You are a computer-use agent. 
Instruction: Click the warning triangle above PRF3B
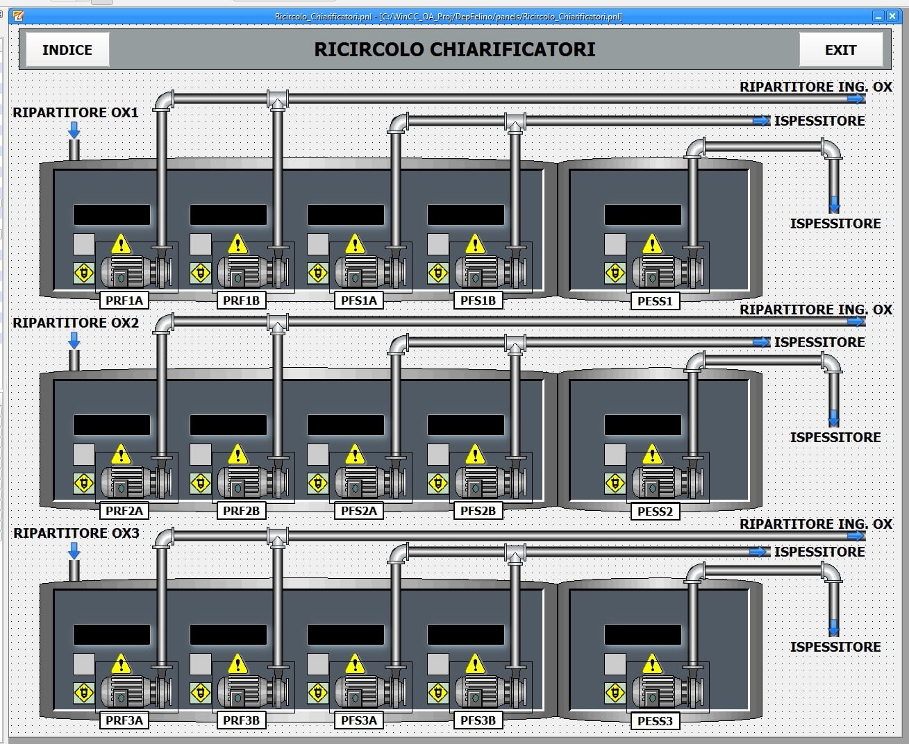click(237, 664)
